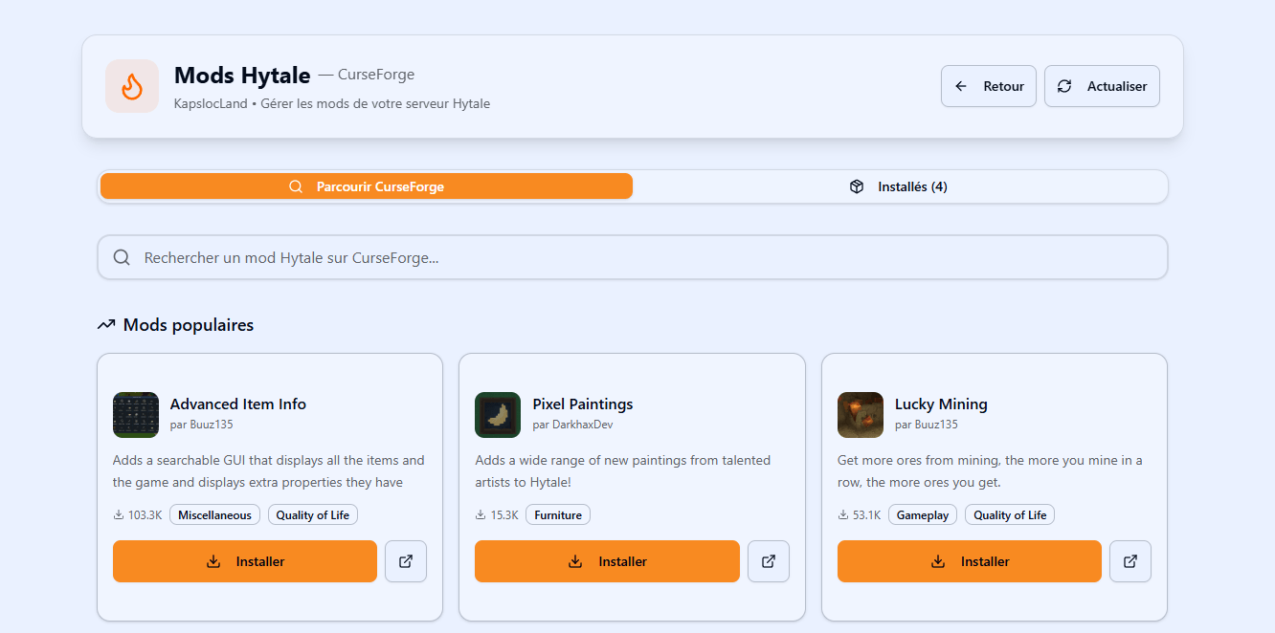Select the Parcourir CurseForge tab
The width and height of the screenshot is (1275, 633).
(367, 186)
